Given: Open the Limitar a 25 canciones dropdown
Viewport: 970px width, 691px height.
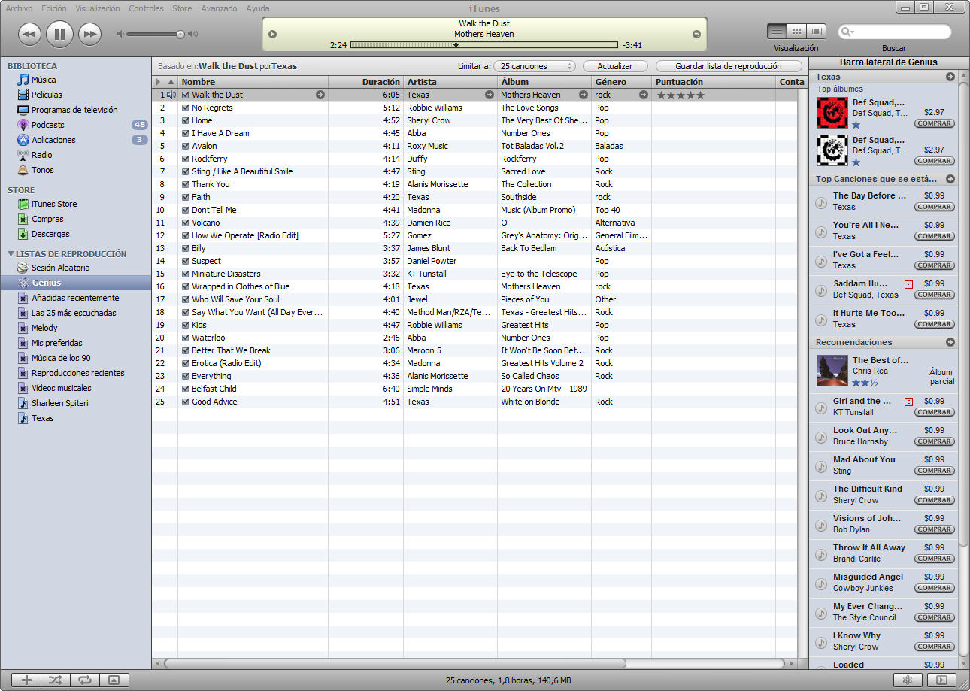Looking at the screenshot, I should pyautogui.click(x=535, y=66).
